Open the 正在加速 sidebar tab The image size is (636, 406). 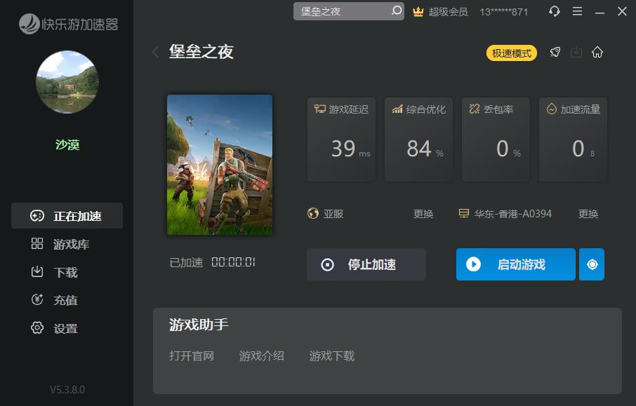67,216
